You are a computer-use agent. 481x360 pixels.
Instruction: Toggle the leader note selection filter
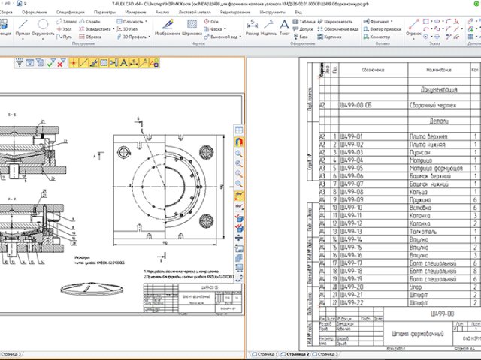click(144, 63)
